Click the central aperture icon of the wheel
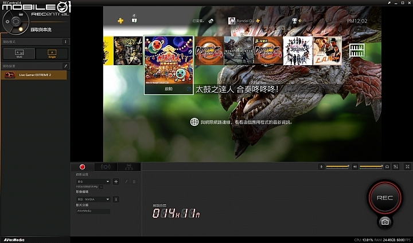413x243 pixels. click(16, 21)
